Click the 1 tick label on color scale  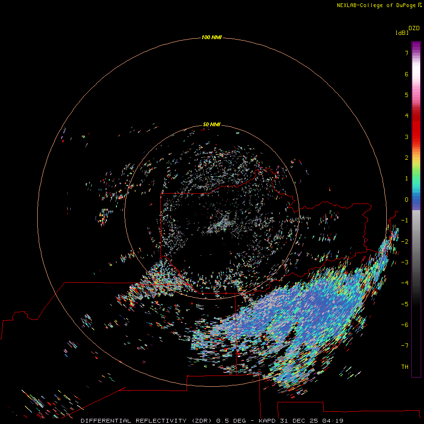[407, 179]
